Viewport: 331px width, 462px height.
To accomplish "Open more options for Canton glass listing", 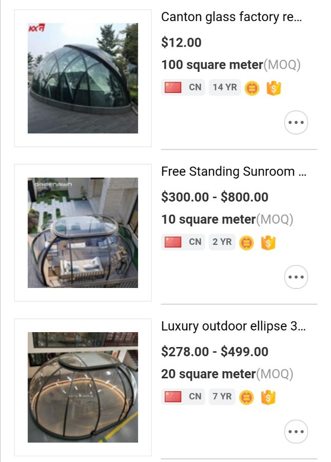I will pyautogui.click(x=296, y=123).
